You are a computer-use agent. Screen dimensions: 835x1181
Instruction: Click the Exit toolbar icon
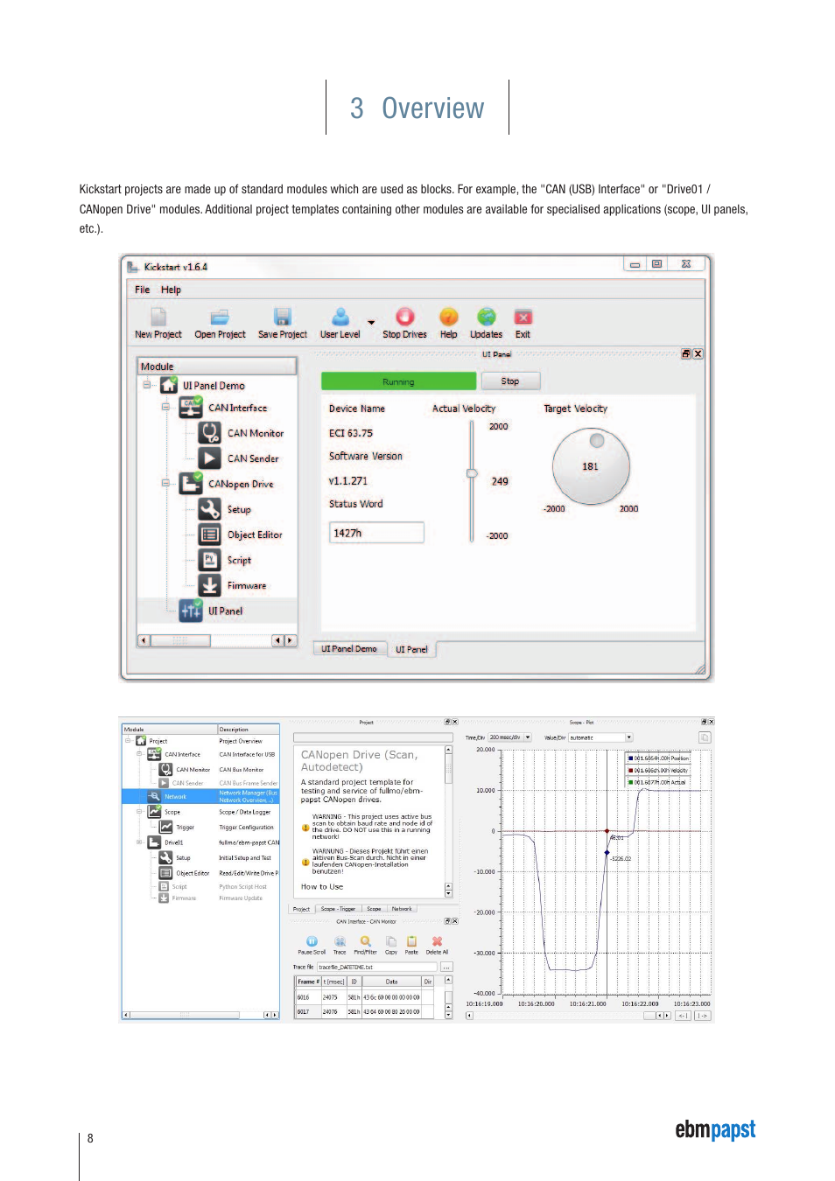[523, 317]
